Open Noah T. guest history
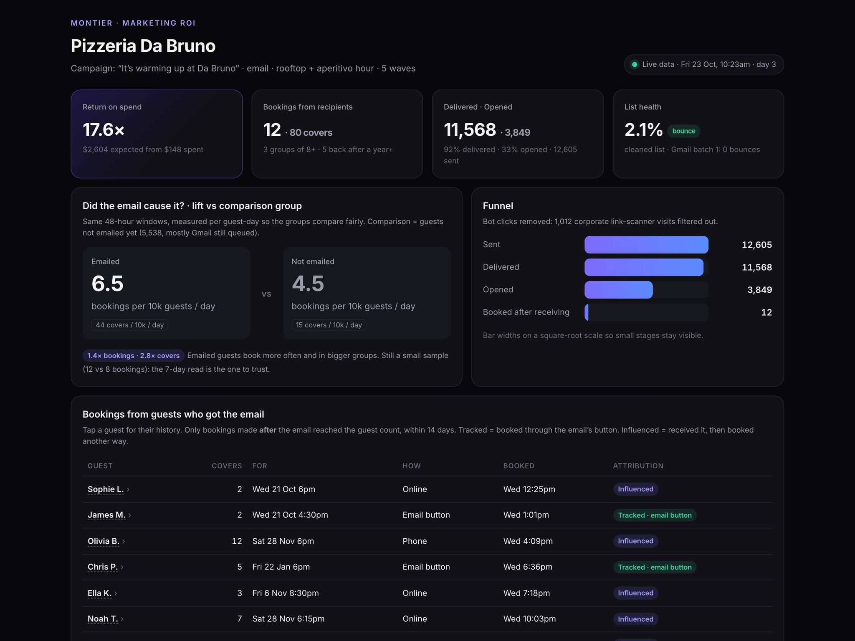Screen dimensions: 855x641 click(x=103, y=619)
